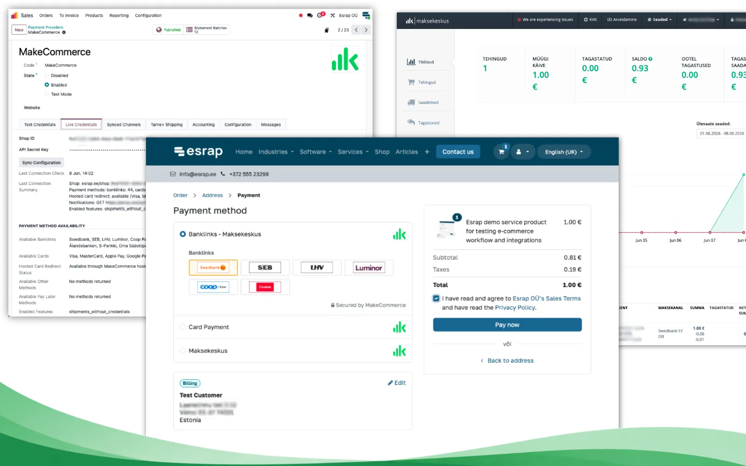
Task: Click the plus icon after Articles menu
Action: tap(427, 152)
